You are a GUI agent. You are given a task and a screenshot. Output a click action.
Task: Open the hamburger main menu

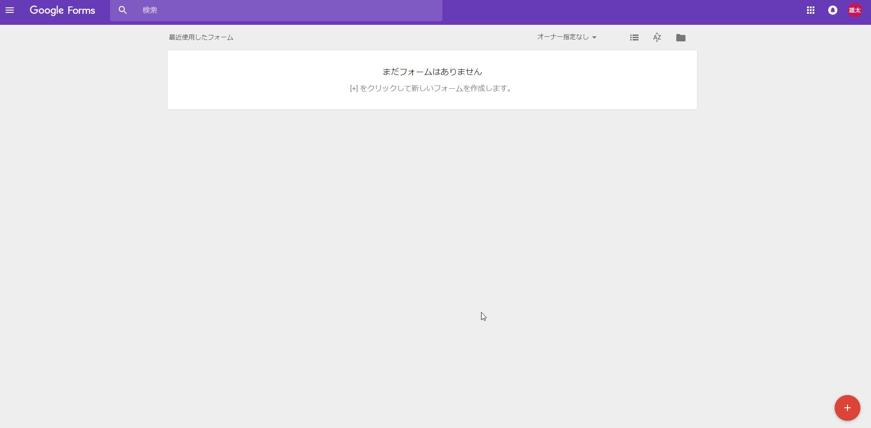click(10, 10)
